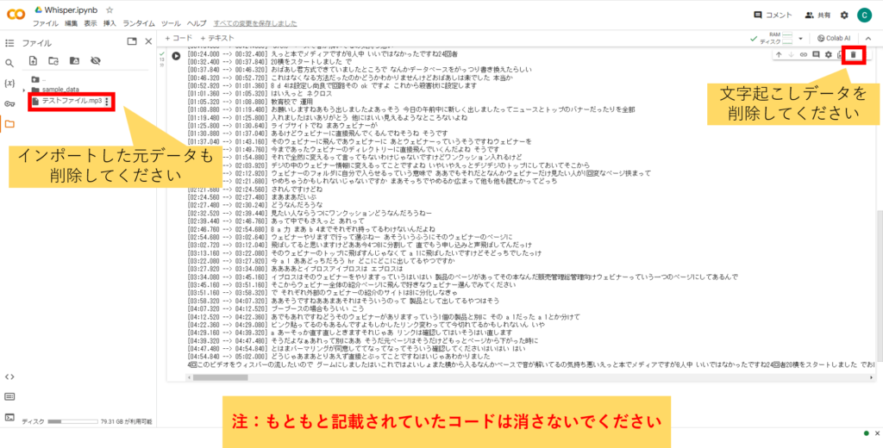Open the ファイル menu
Viewport: 883px width, 448px height.
click(x=45, y=23)
